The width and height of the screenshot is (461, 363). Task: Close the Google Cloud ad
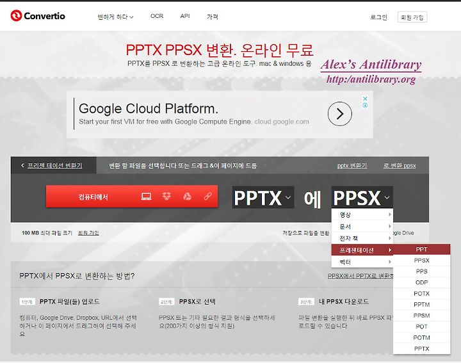point(365,99)
